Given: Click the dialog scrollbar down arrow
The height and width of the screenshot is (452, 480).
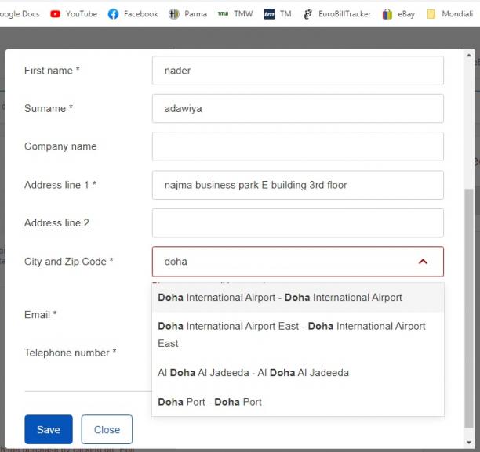Looking at the screenshot, I should (x=469, y=443).
